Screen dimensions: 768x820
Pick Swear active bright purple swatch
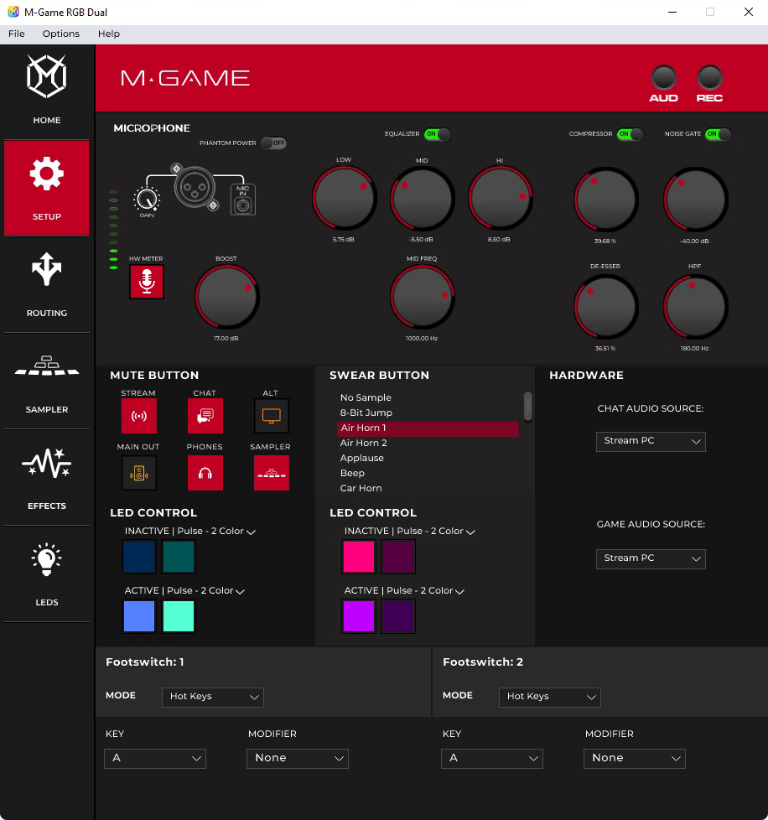(x=359, y=616)
